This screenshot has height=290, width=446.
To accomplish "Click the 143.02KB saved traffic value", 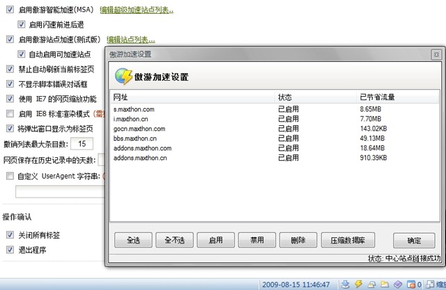I will (x=374, y=129).
